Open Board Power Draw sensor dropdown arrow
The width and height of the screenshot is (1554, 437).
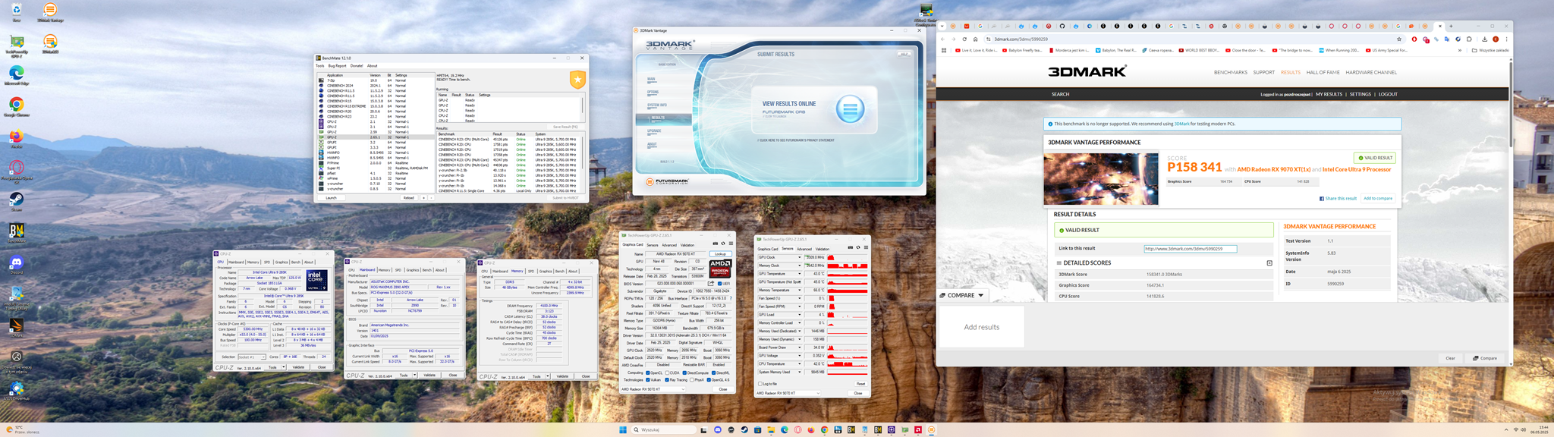point(800,347)
